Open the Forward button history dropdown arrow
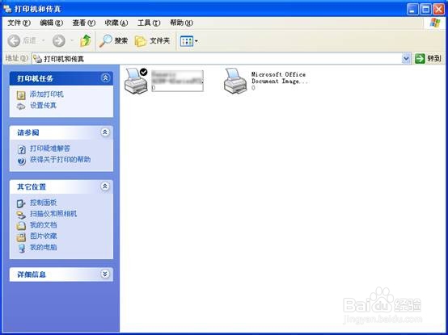This screenshot has height=335, width=448. coord(72,41)
